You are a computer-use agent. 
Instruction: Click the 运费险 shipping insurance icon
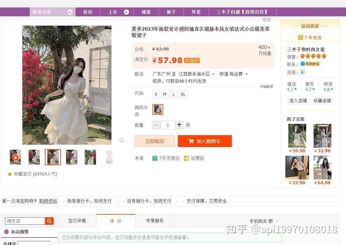click(187, 158)
